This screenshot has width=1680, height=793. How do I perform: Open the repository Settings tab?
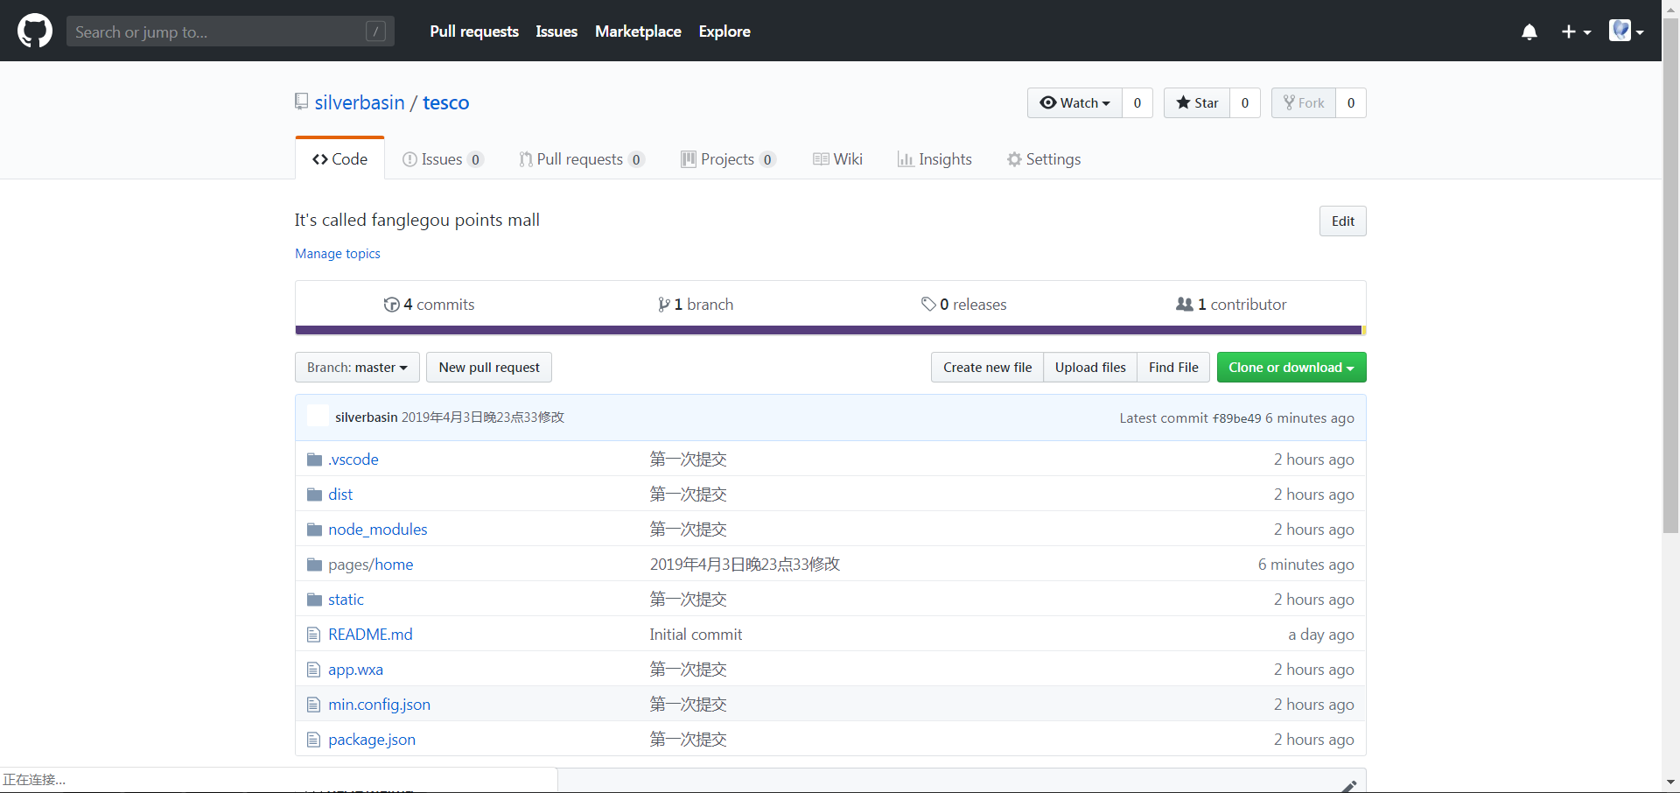click(1044, 159)
